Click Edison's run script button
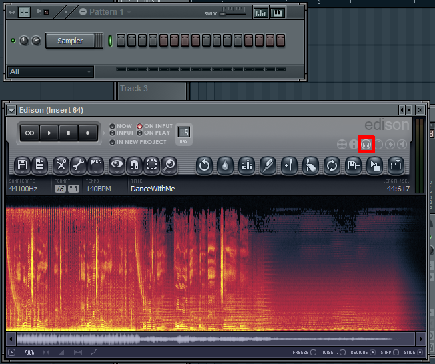The width and height of the screenshot is (435, 364). click(x=396, y=166)
